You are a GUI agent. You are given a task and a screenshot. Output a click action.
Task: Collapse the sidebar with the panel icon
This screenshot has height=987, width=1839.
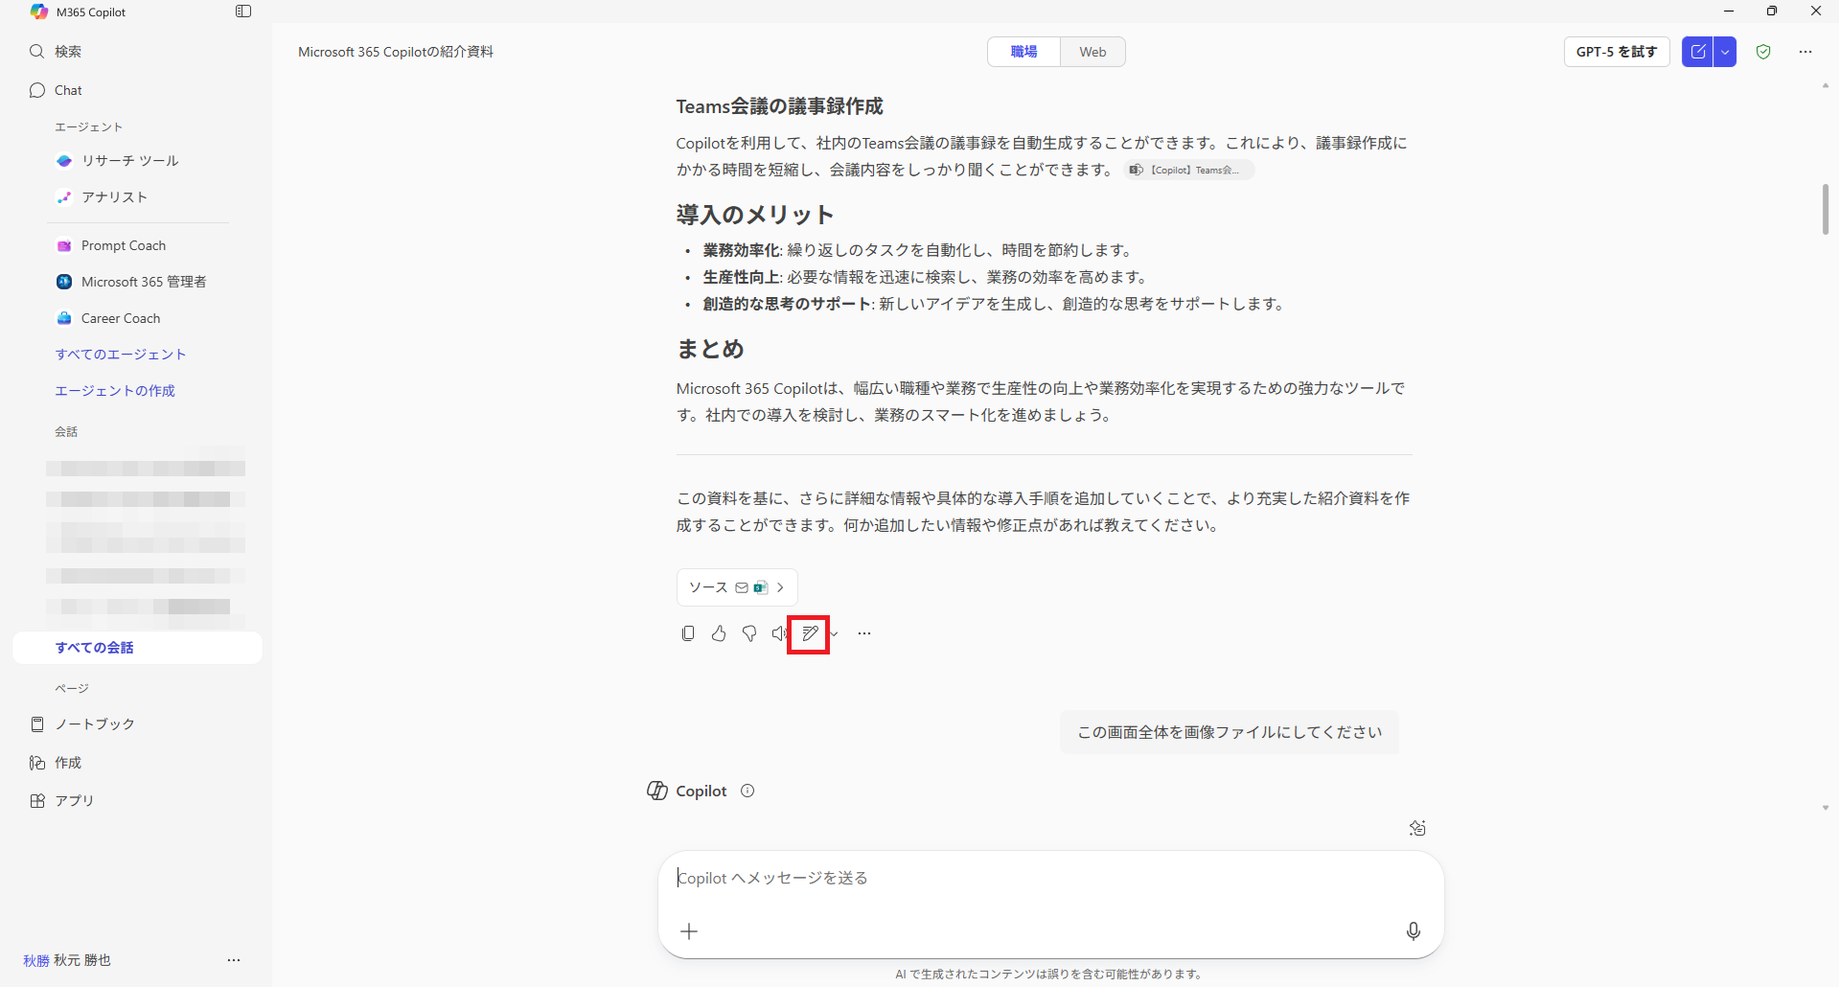pos(243,11)
